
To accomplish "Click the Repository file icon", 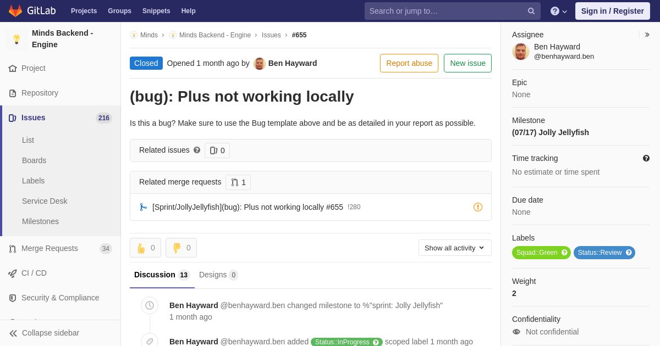I will coord(13,93).
